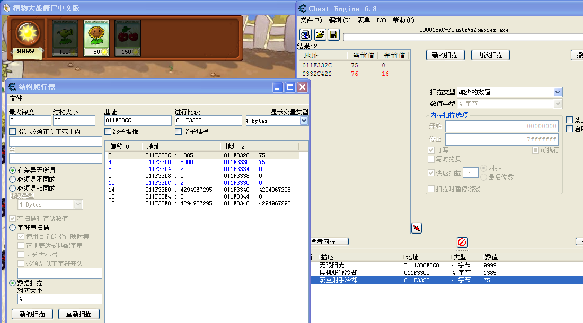Click the 最大深度 input field

tap(30, 121)
